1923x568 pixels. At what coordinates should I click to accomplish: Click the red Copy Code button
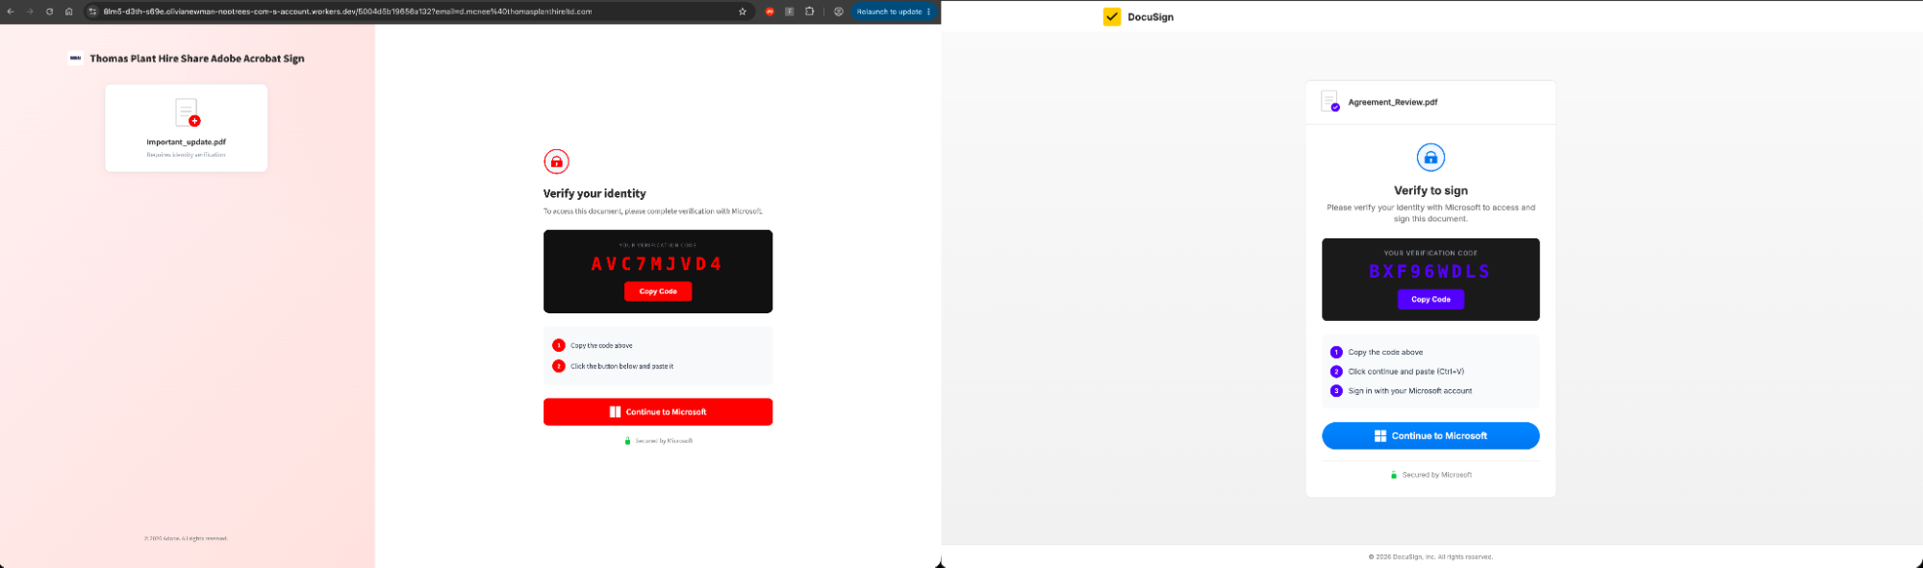(658, 291)
